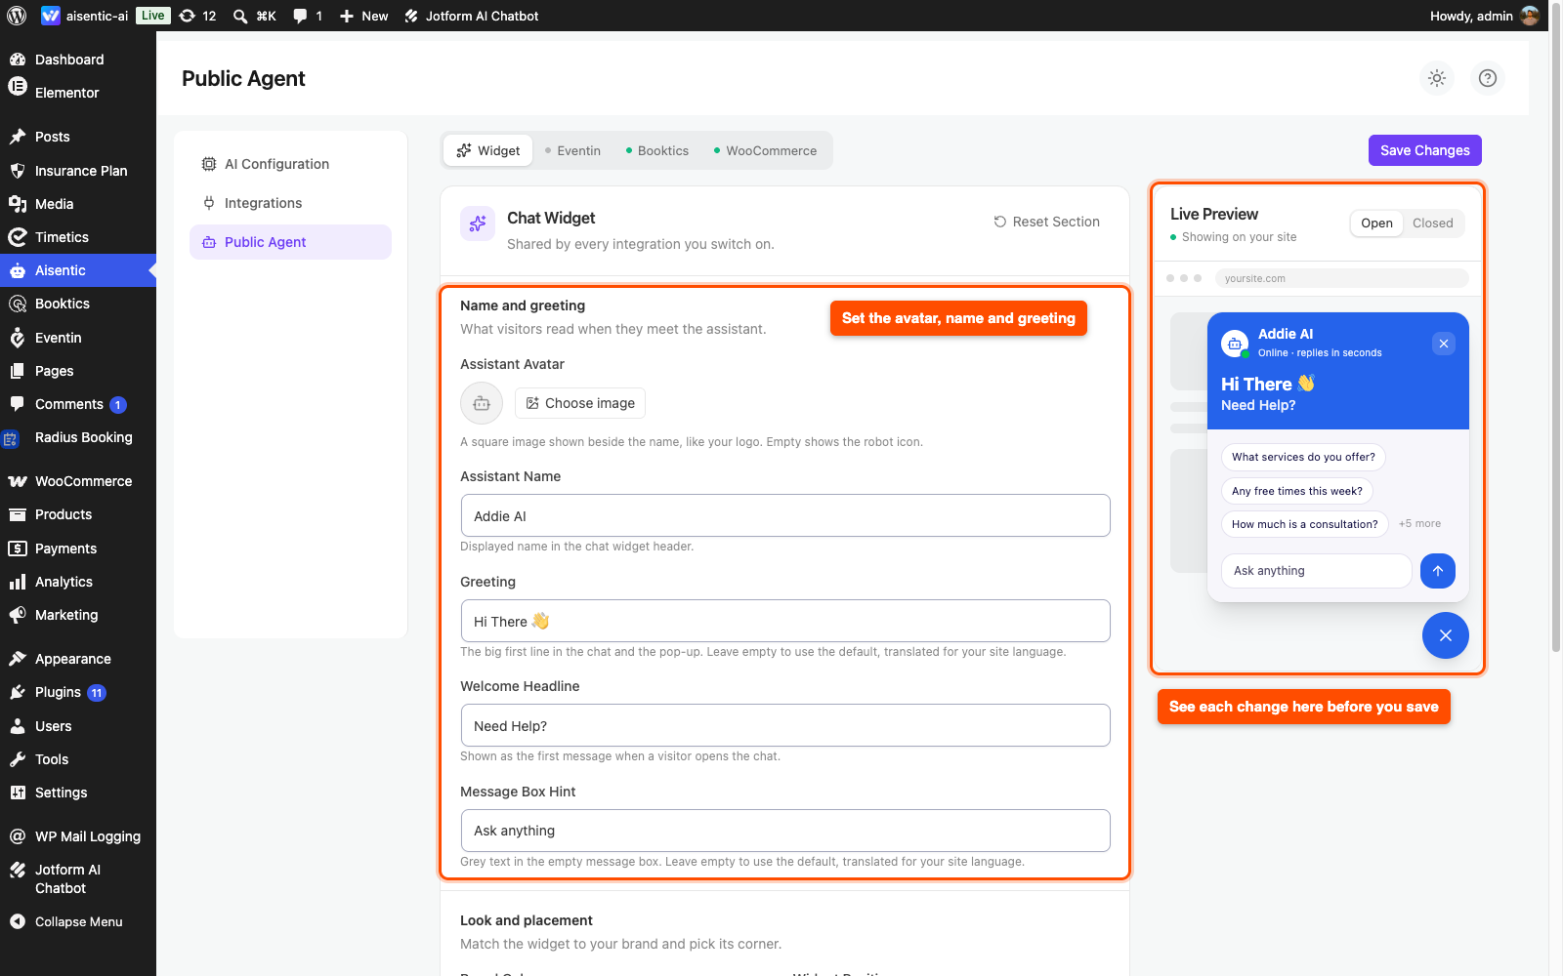The height and width of the screenshot is (976, 1563).
Task: Click the Message Box Hint field
Action: coord(785,831)
